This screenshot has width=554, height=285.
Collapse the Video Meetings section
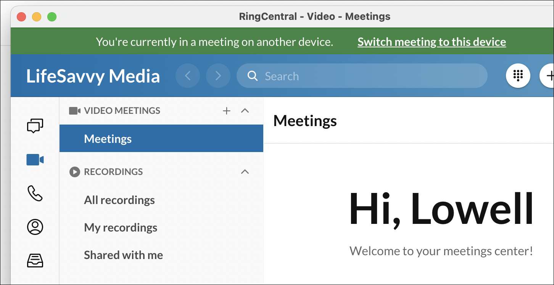coord(245,111)
